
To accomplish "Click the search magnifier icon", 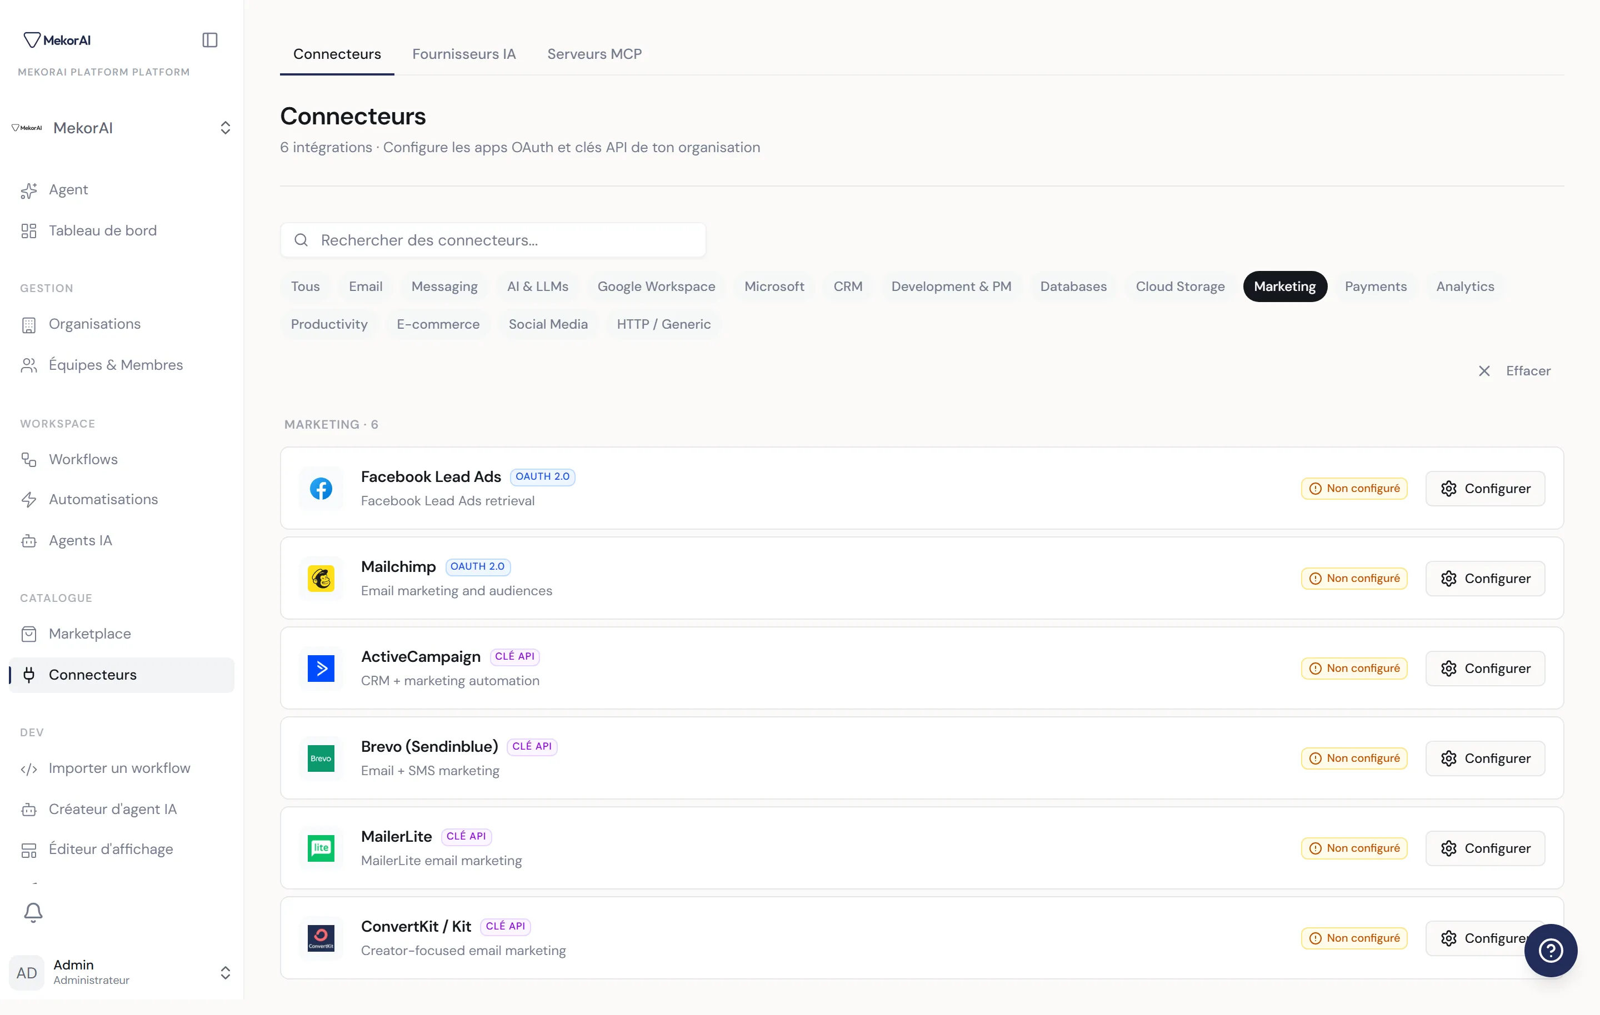I will [x=301, y=240].
